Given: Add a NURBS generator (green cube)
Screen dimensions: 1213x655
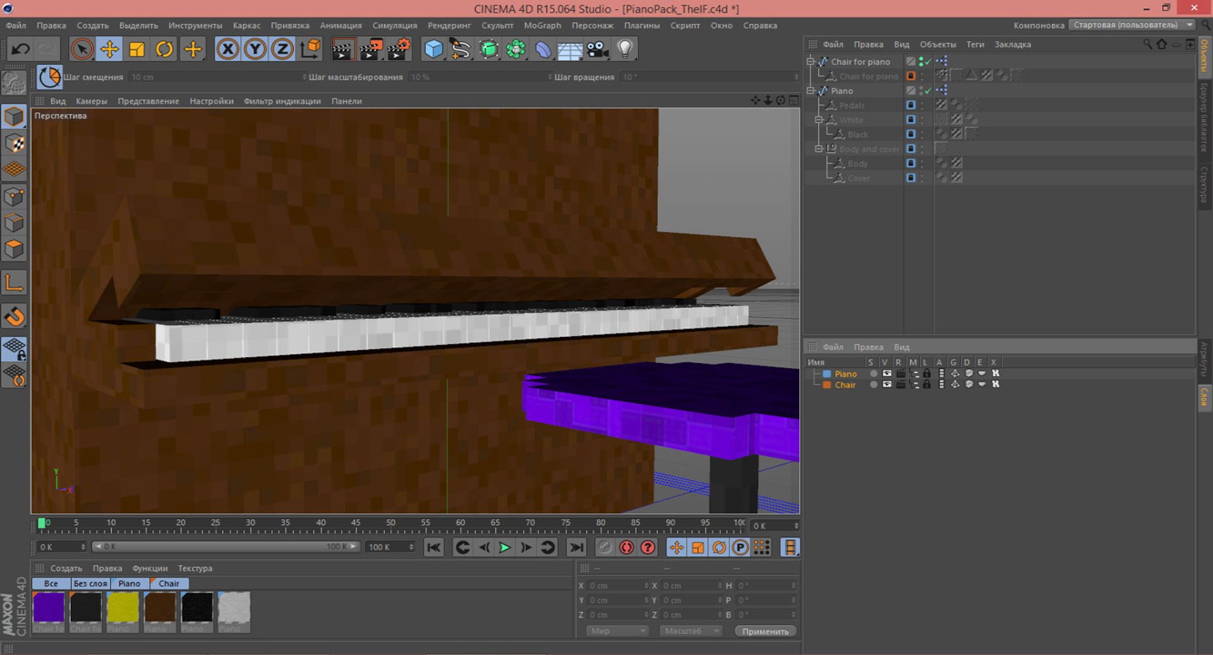Looking at the screenshot, I should 488,49.
